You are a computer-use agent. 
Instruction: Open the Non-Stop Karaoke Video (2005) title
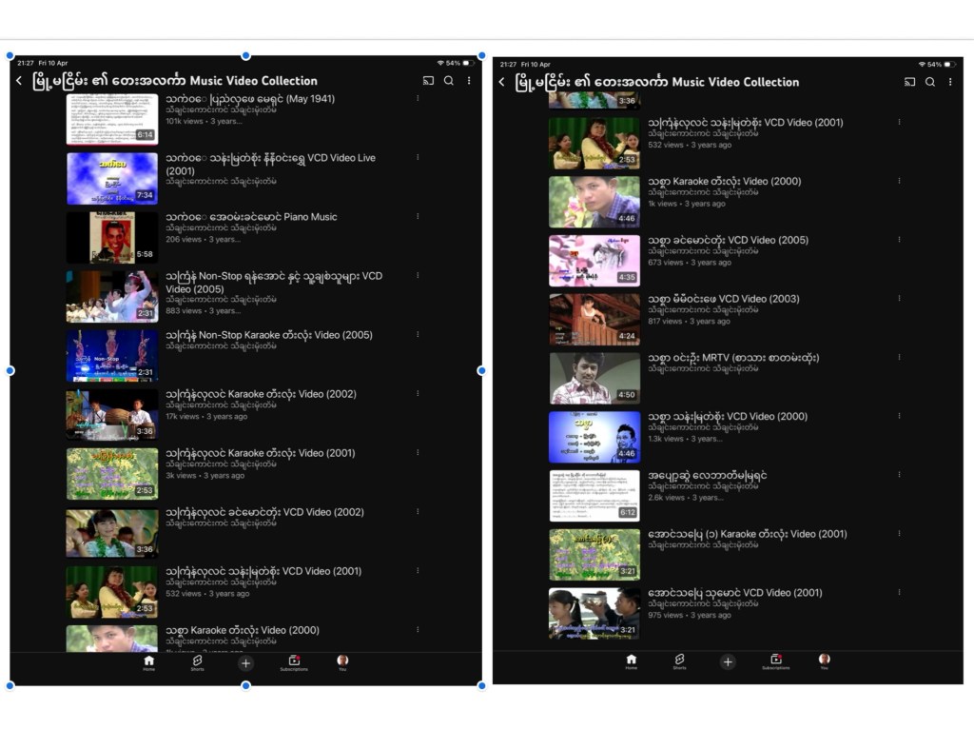point(268,335)
